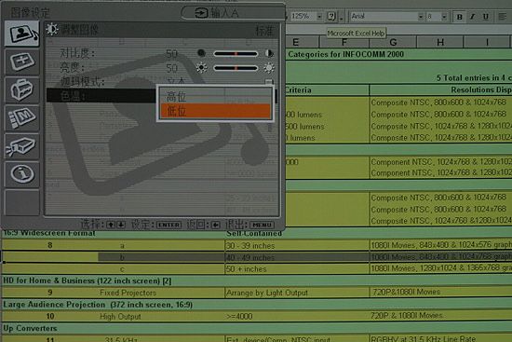Open the projector installation icon menu
Screen dimensions: 512x342
22,145
